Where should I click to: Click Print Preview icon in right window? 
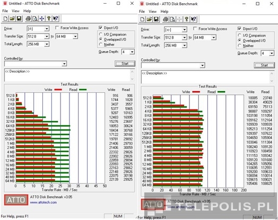pyautogui.click(x=172, y=19)
